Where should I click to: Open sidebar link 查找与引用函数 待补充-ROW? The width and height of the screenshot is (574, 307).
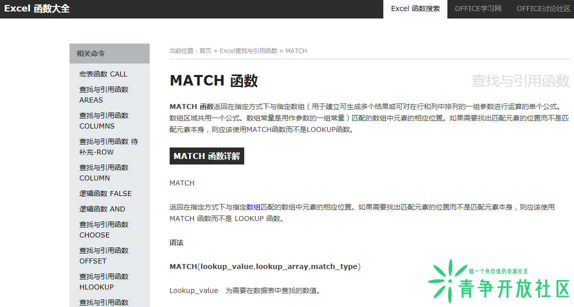click(x=109, y=146)
